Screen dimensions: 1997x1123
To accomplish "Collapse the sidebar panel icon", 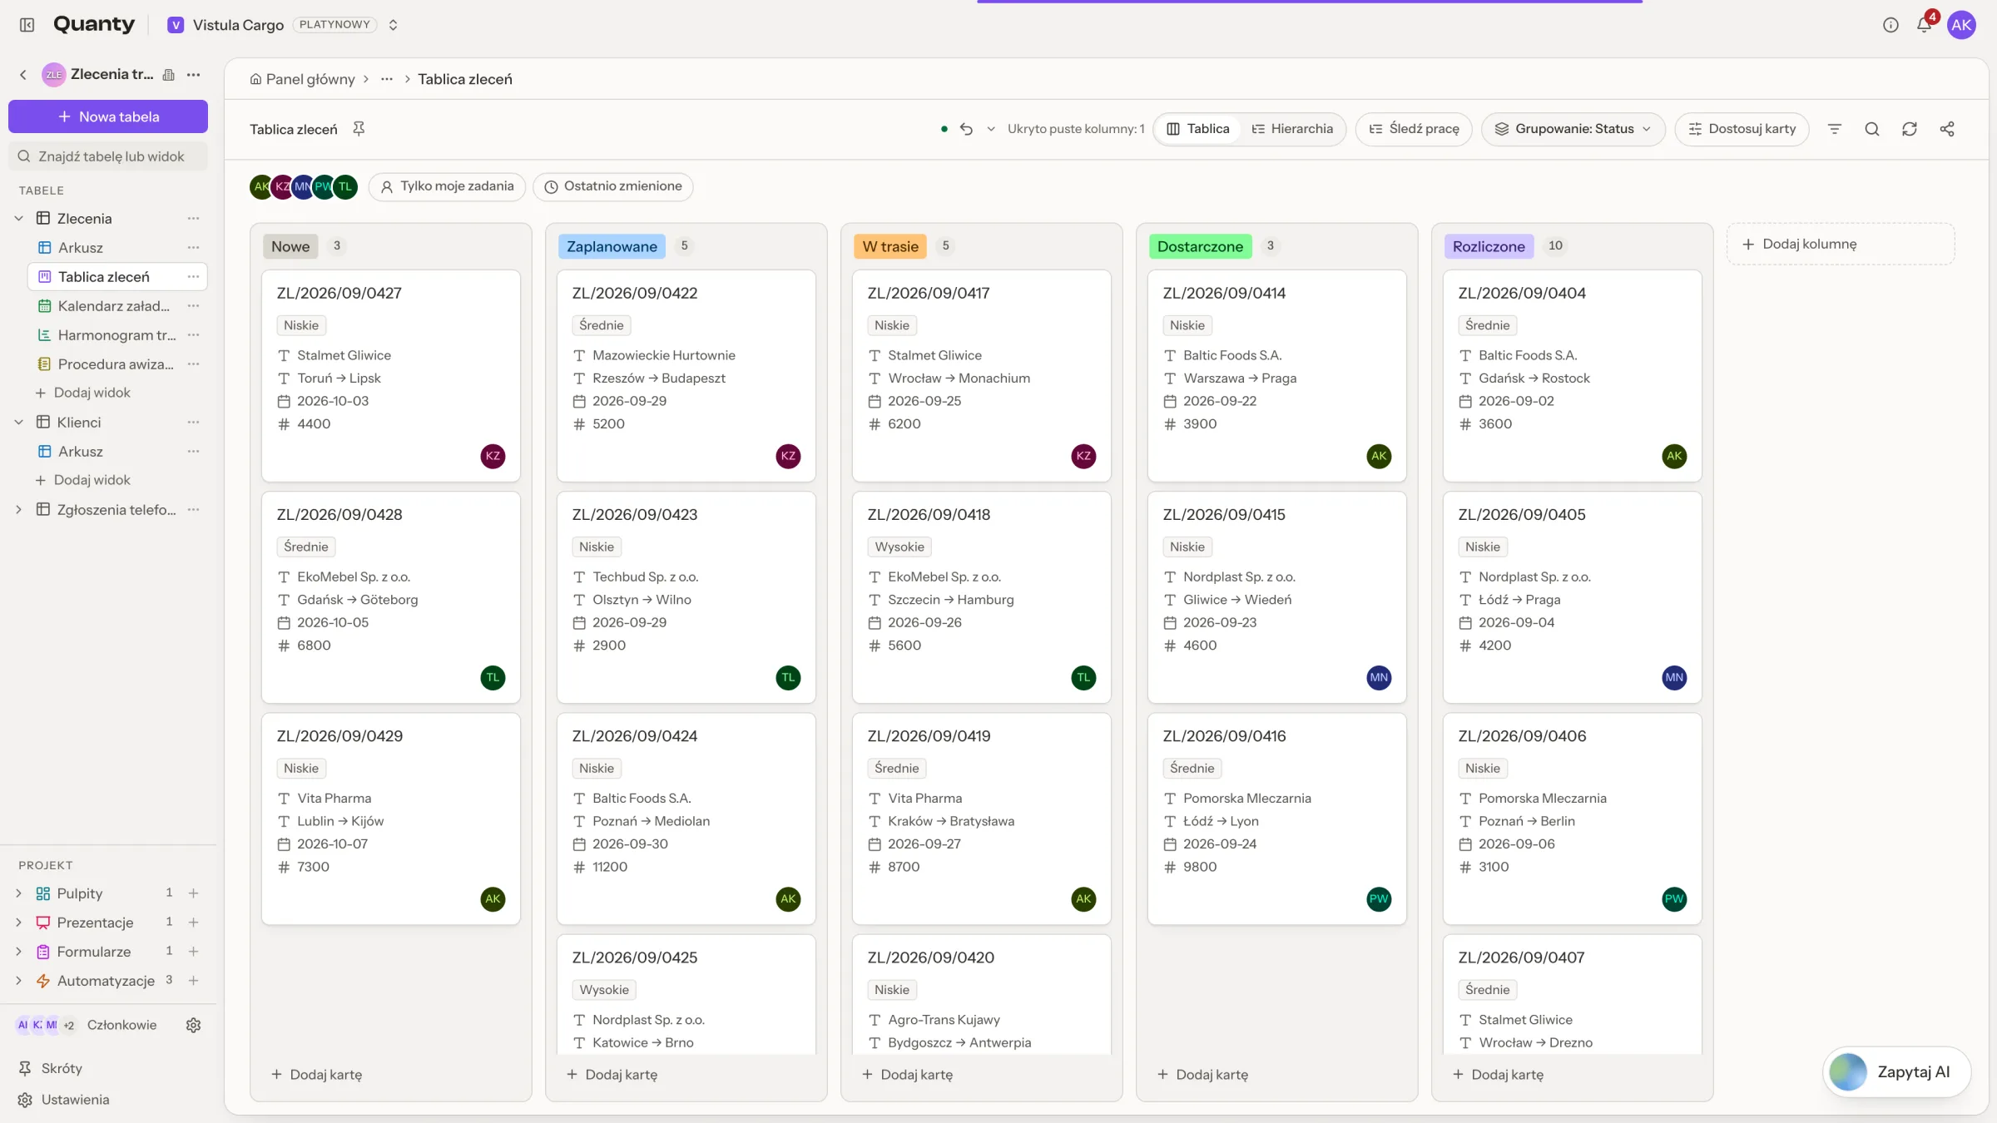I will (27, 25).
